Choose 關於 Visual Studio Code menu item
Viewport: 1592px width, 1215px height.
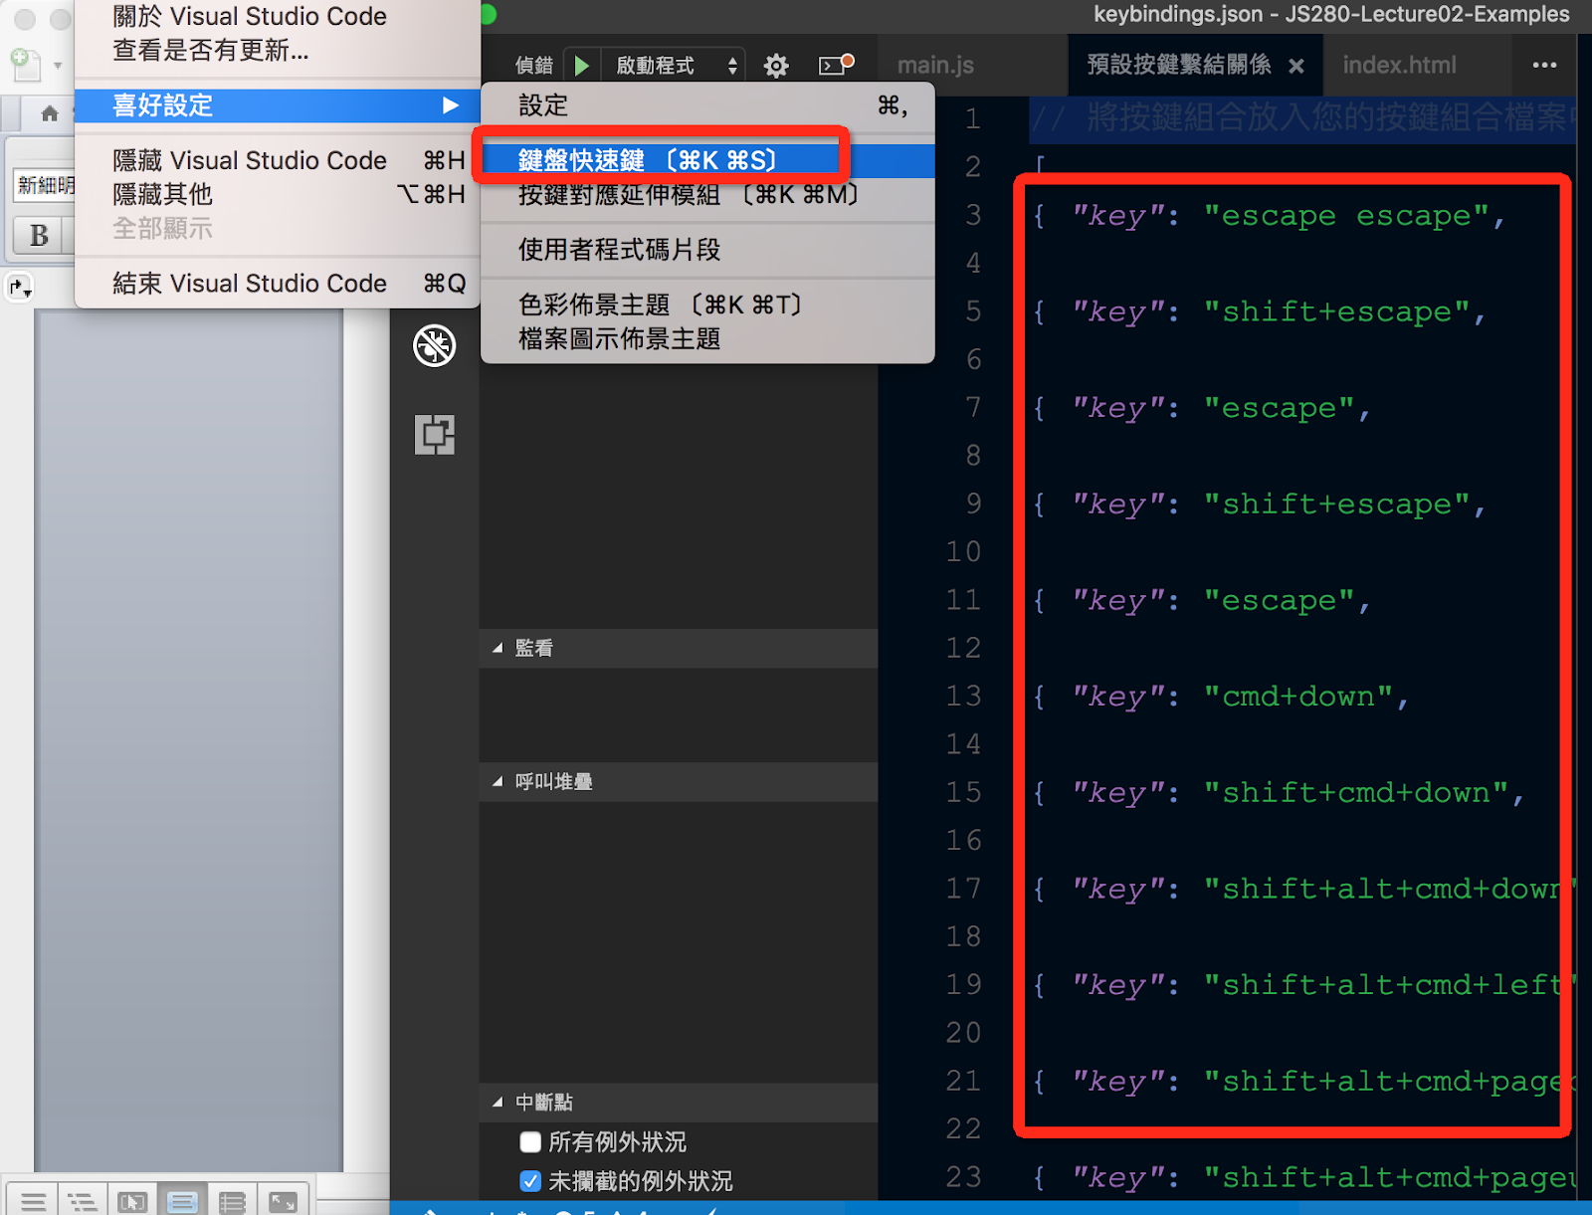pyautogui.click(x=278, y=16)
